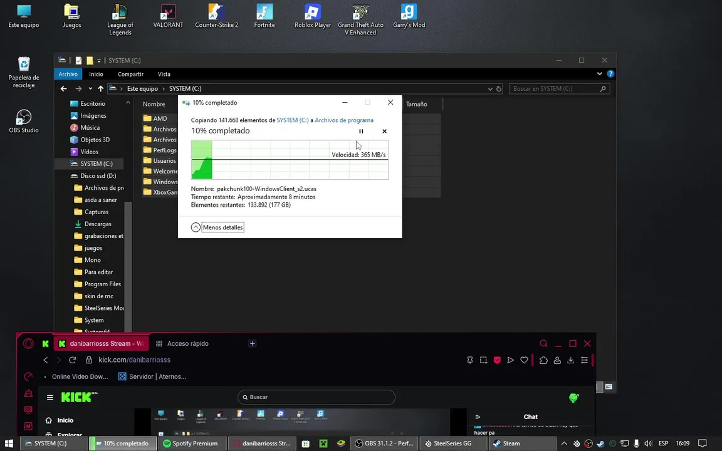Screen dimensions: 722x451
Task: Expand the Explorer ribbon chevron
Action: 599,74
